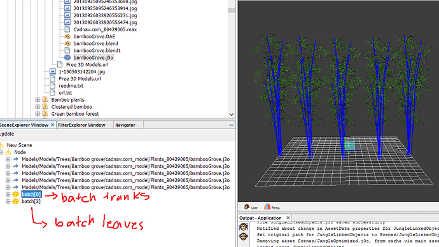Click the yellow batch[2] geometry icon
The width and height of the screenshot is (439, 247).
point(16,201)
